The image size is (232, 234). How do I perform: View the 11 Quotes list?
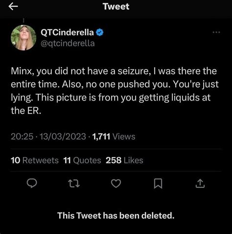(82, 160)
